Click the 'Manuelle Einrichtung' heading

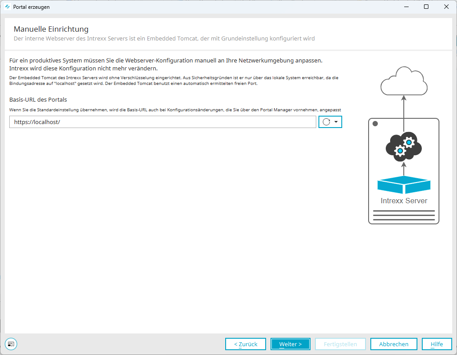coord(51,29)
